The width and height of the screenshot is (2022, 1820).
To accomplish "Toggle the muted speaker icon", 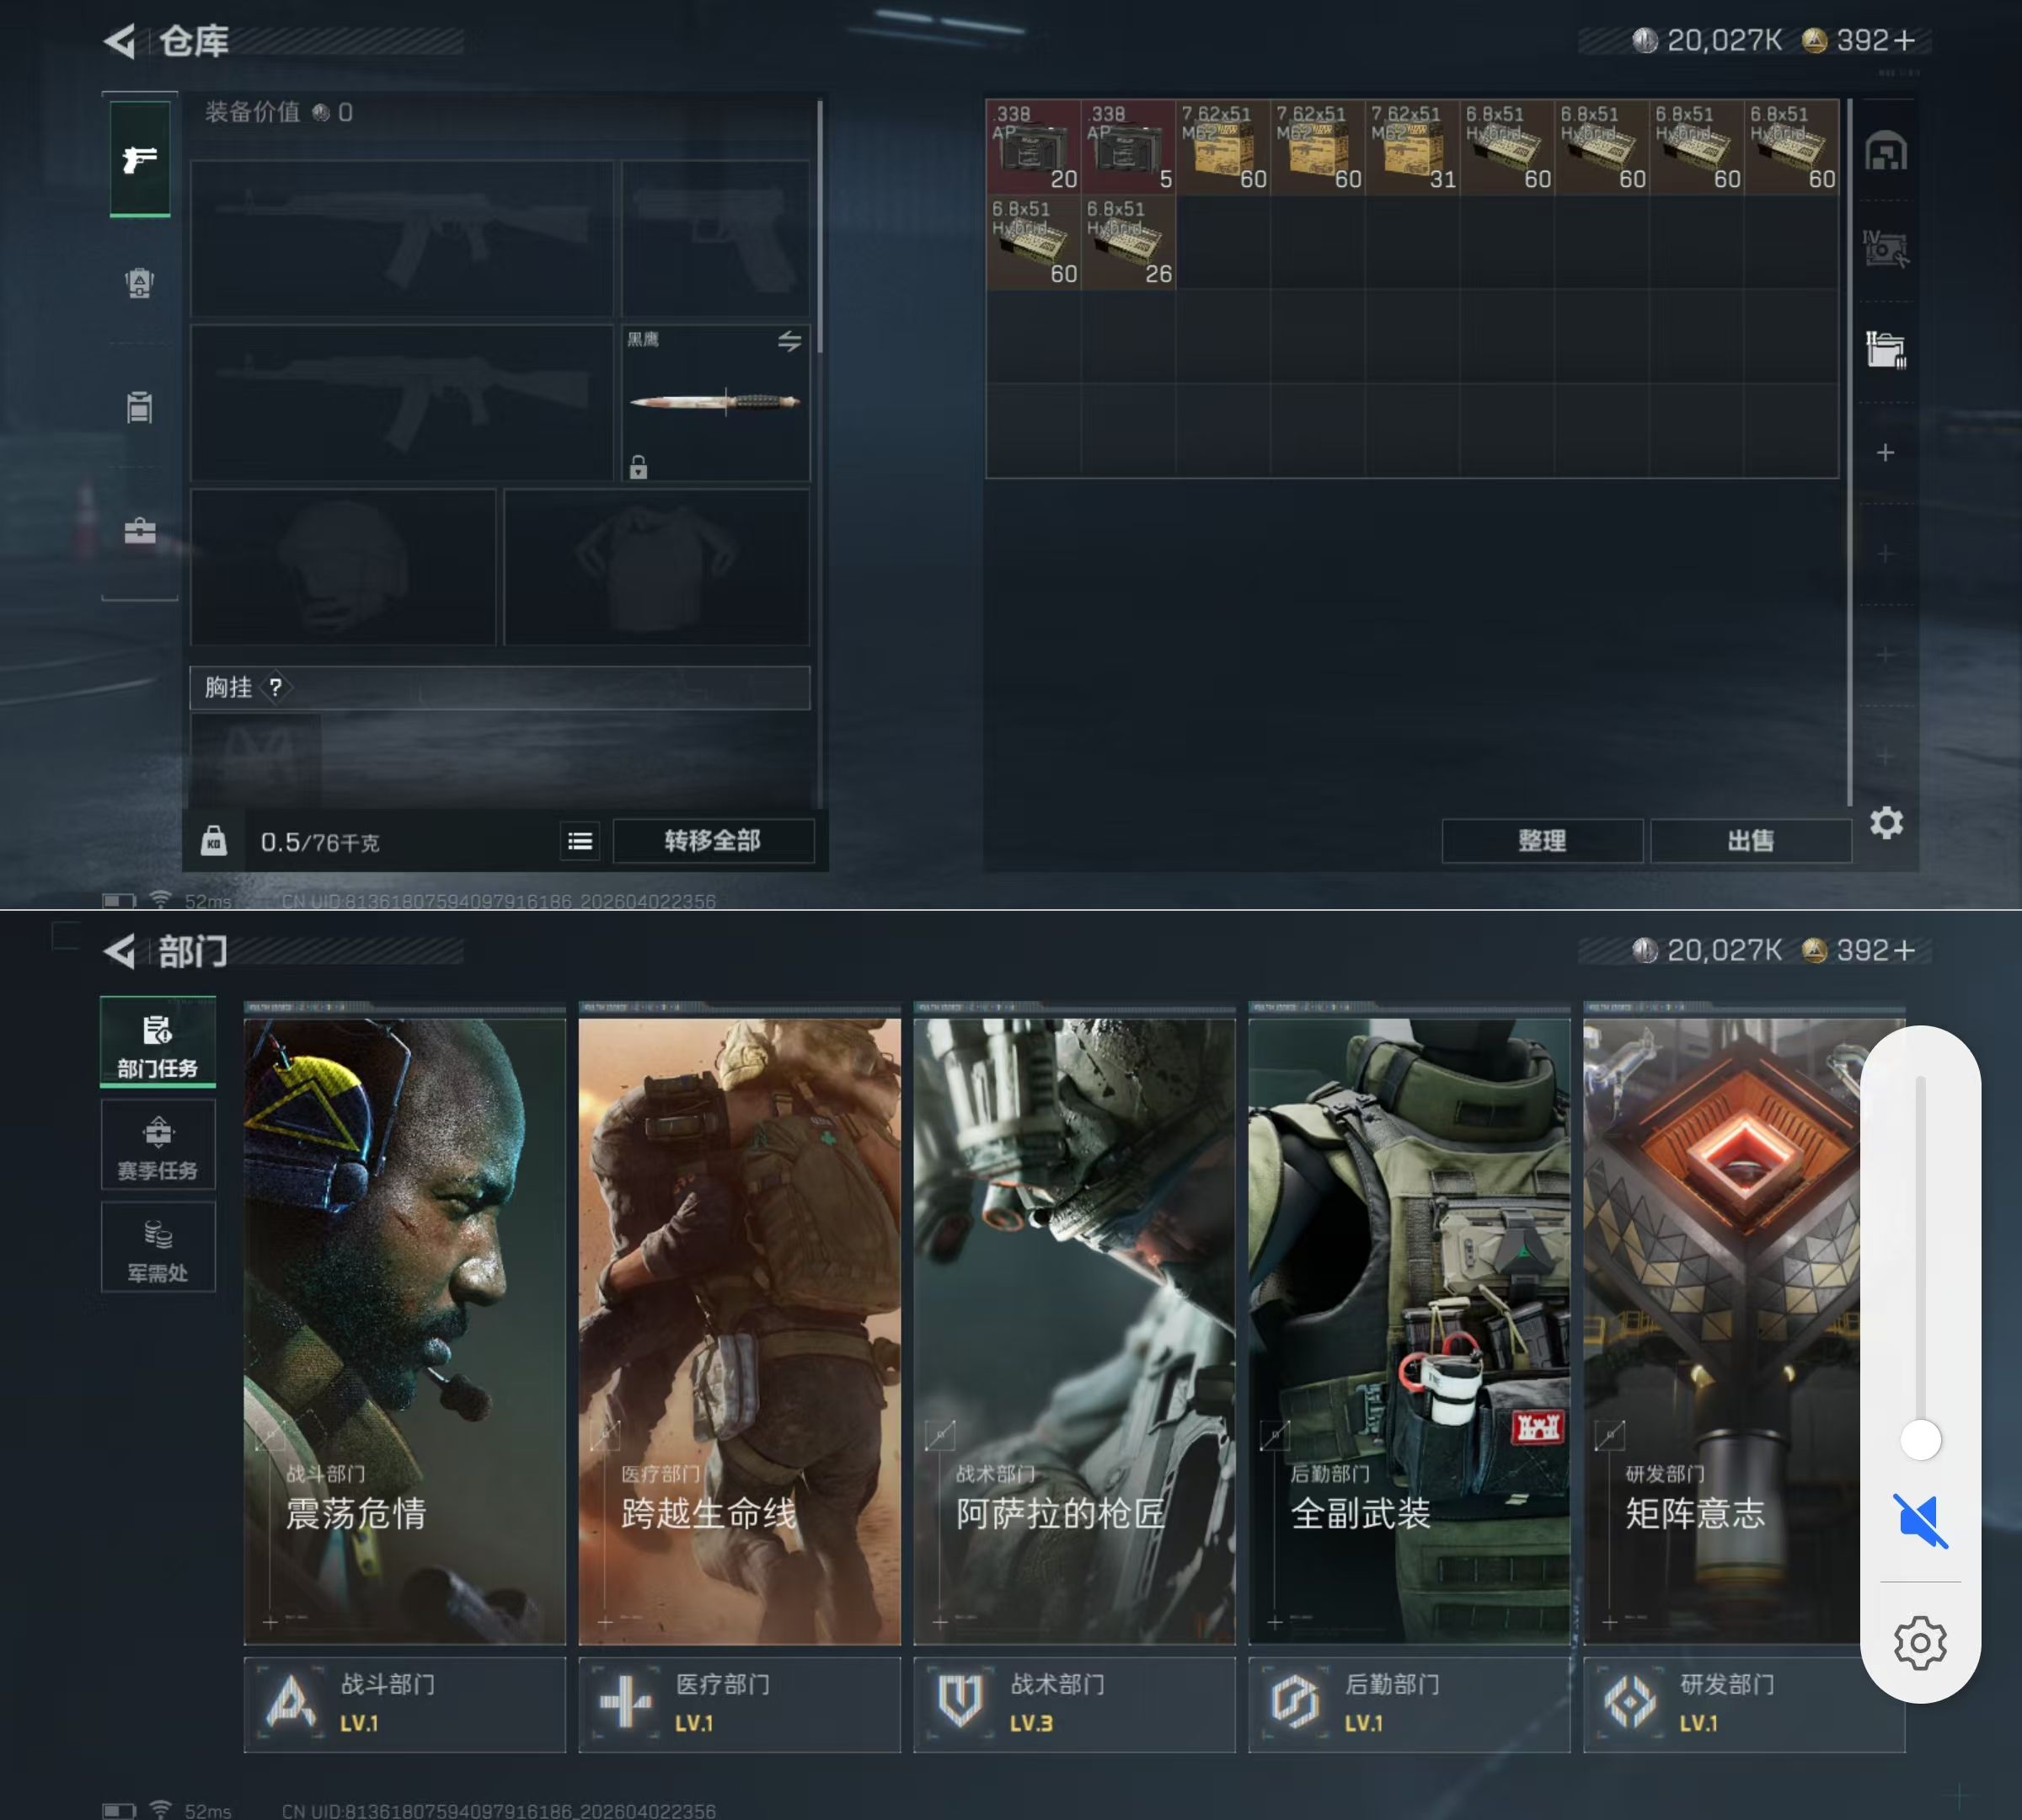I will coord(1920,1520).
